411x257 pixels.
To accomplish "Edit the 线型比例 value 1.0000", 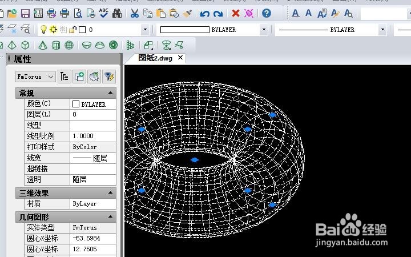I will click(93, 136).
